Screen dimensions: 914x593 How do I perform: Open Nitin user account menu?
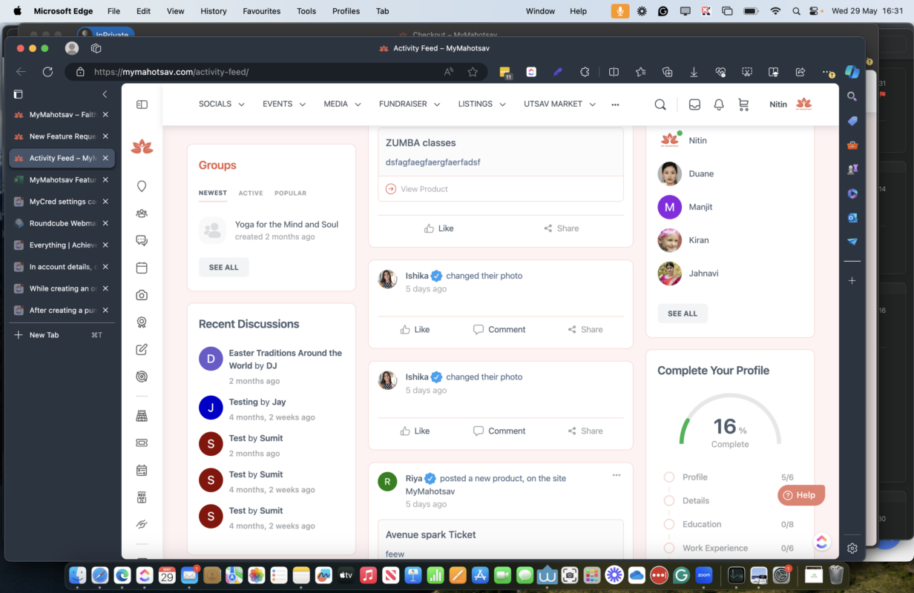point(791,105)
